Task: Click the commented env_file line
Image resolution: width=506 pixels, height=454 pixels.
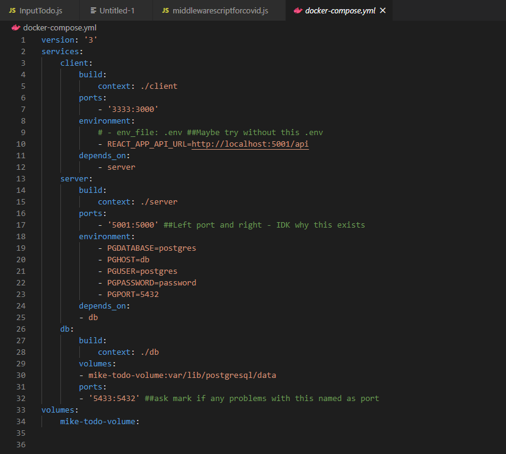Action: click(x=210, y=133)
